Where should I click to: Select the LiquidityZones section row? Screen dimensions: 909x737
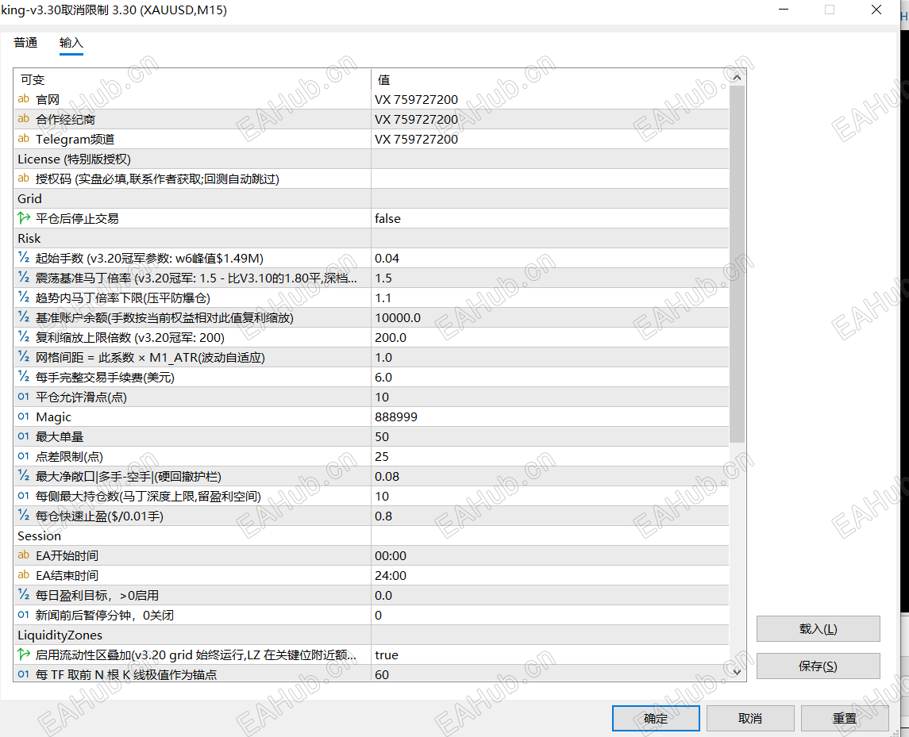click(x=371, y=635)
